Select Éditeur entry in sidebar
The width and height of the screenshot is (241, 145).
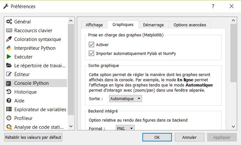tap(36, 74)
